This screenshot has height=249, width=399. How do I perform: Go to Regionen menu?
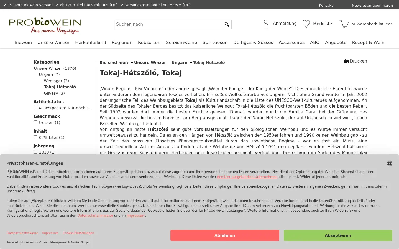pos(122,42)
